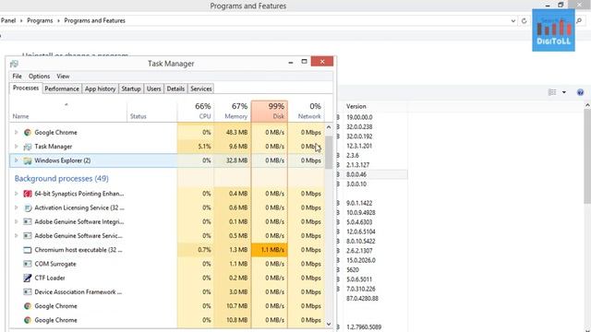Sort processes by the Memory column
The height and width of the screenshot is (332, 591).
tap(233, 111)
